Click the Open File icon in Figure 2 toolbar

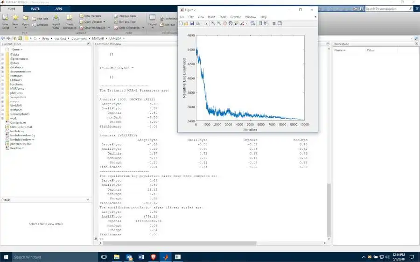[186, 24]
